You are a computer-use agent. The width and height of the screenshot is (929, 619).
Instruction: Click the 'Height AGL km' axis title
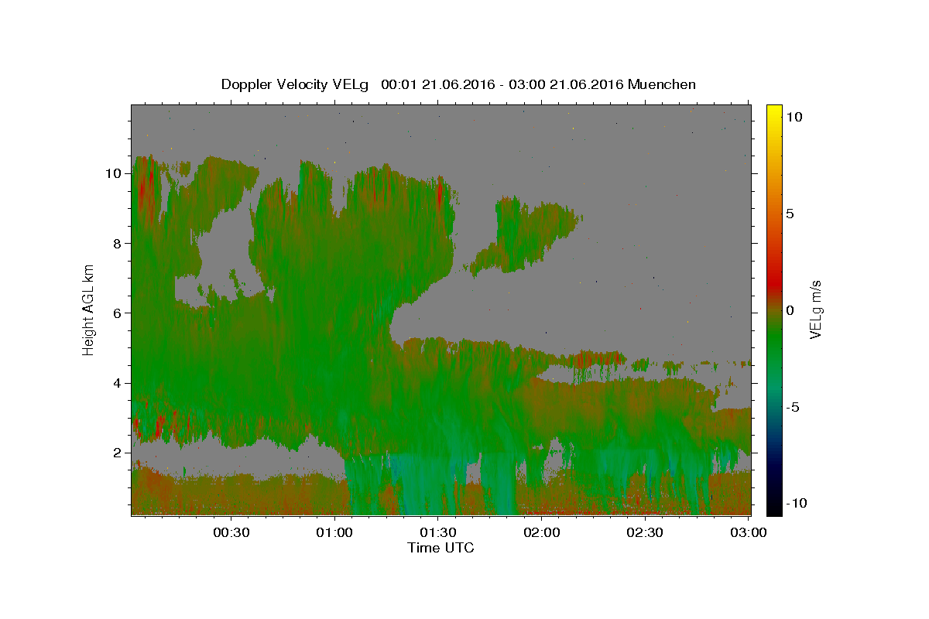tap(89, 309)
